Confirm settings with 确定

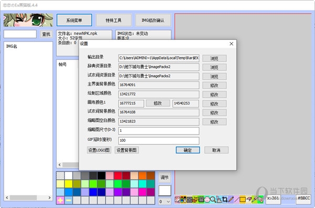(188, 150)
